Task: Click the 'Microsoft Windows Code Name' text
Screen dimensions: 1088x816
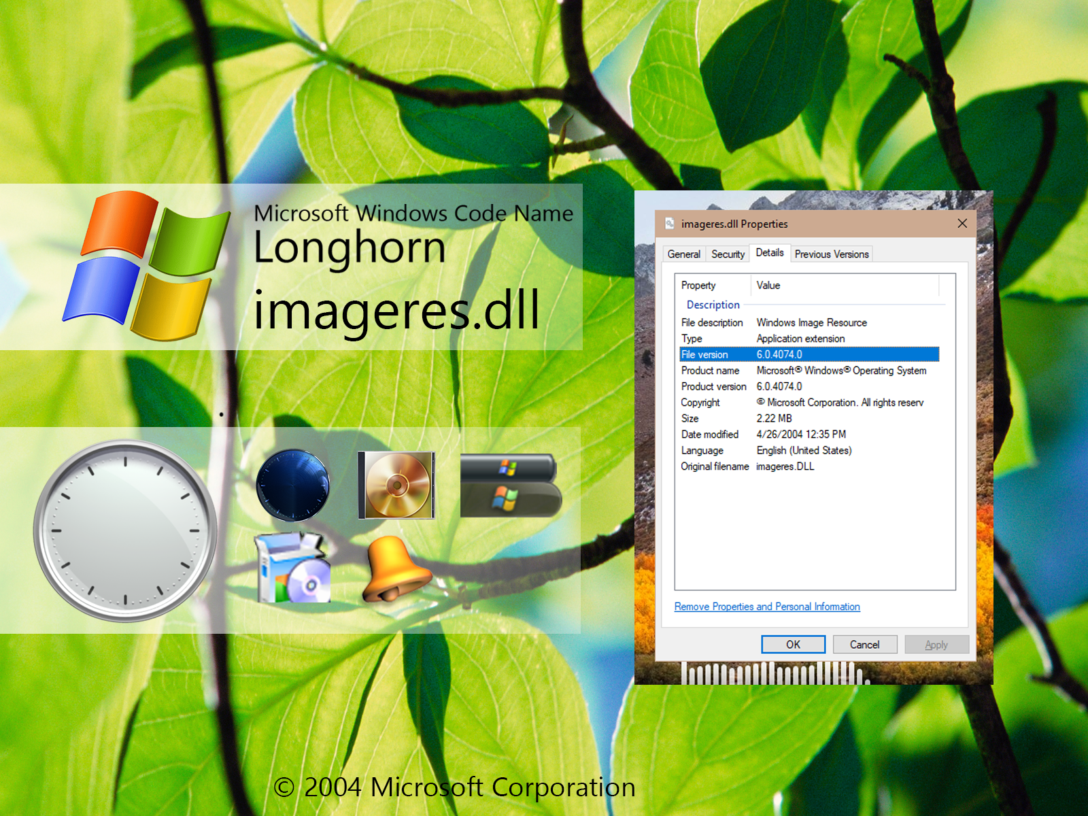Action: point(413,214)
